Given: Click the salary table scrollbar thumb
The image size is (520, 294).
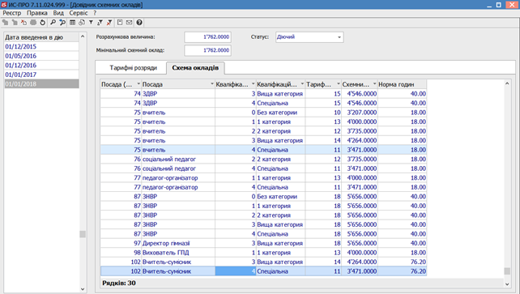Looking at the screenshot, I should coord(507,271).
